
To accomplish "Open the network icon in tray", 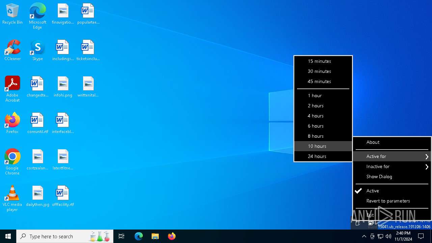I will [x=380, y=236].
